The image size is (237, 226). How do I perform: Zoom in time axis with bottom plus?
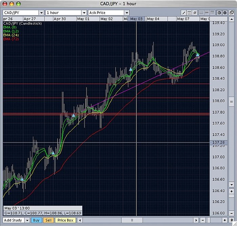[x=225, y=220]
